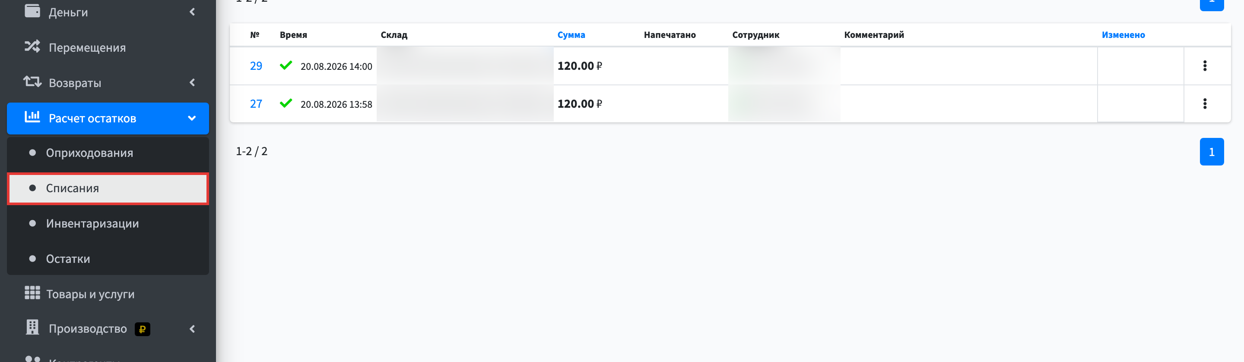The width and height of the screenshot is (1244, 362).
Task: Expand the Производство submenu chevron
Action: point(192,329)
